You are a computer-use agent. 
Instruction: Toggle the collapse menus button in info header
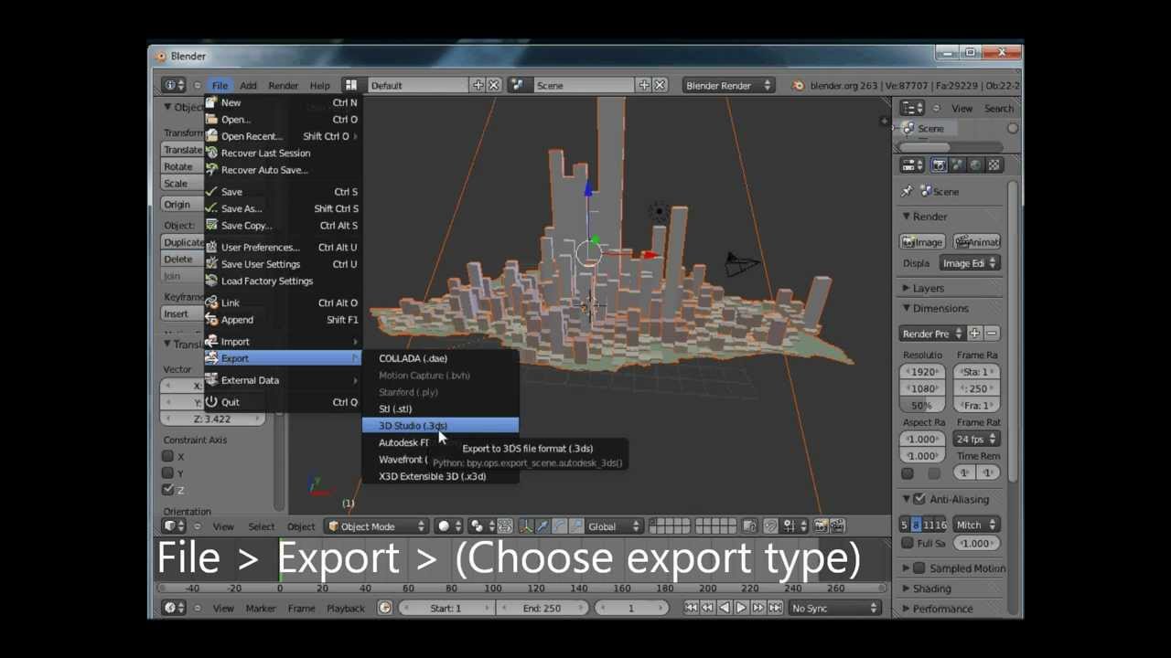point(197,85)
